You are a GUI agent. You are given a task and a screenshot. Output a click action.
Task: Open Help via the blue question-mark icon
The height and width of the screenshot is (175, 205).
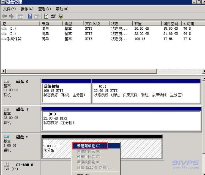[30, 16]
